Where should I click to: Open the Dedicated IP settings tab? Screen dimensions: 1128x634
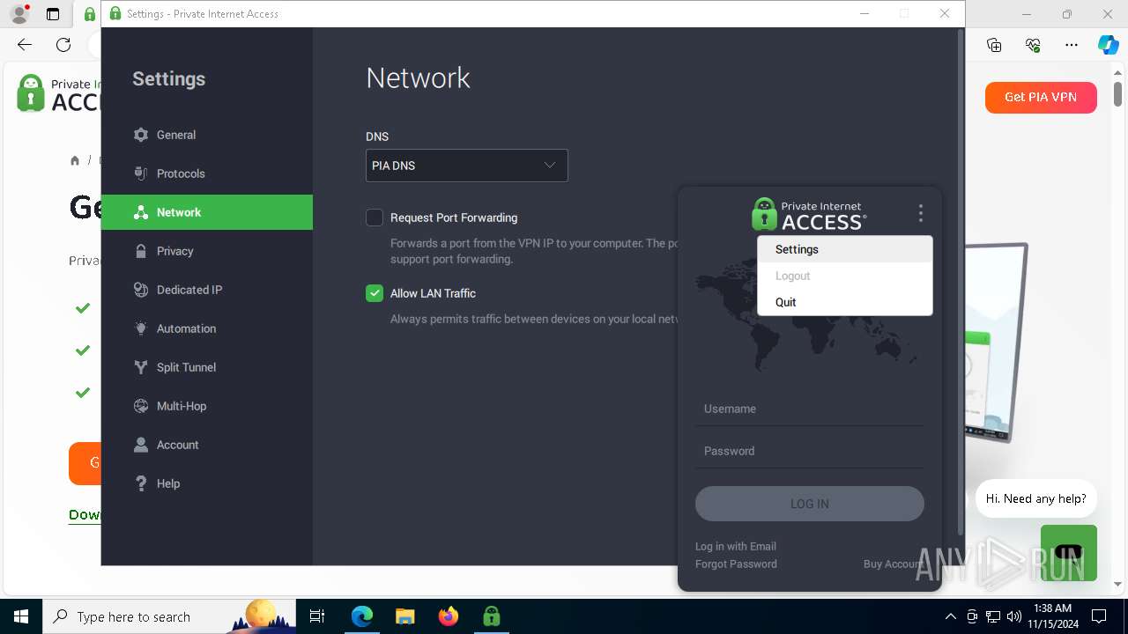207,290
